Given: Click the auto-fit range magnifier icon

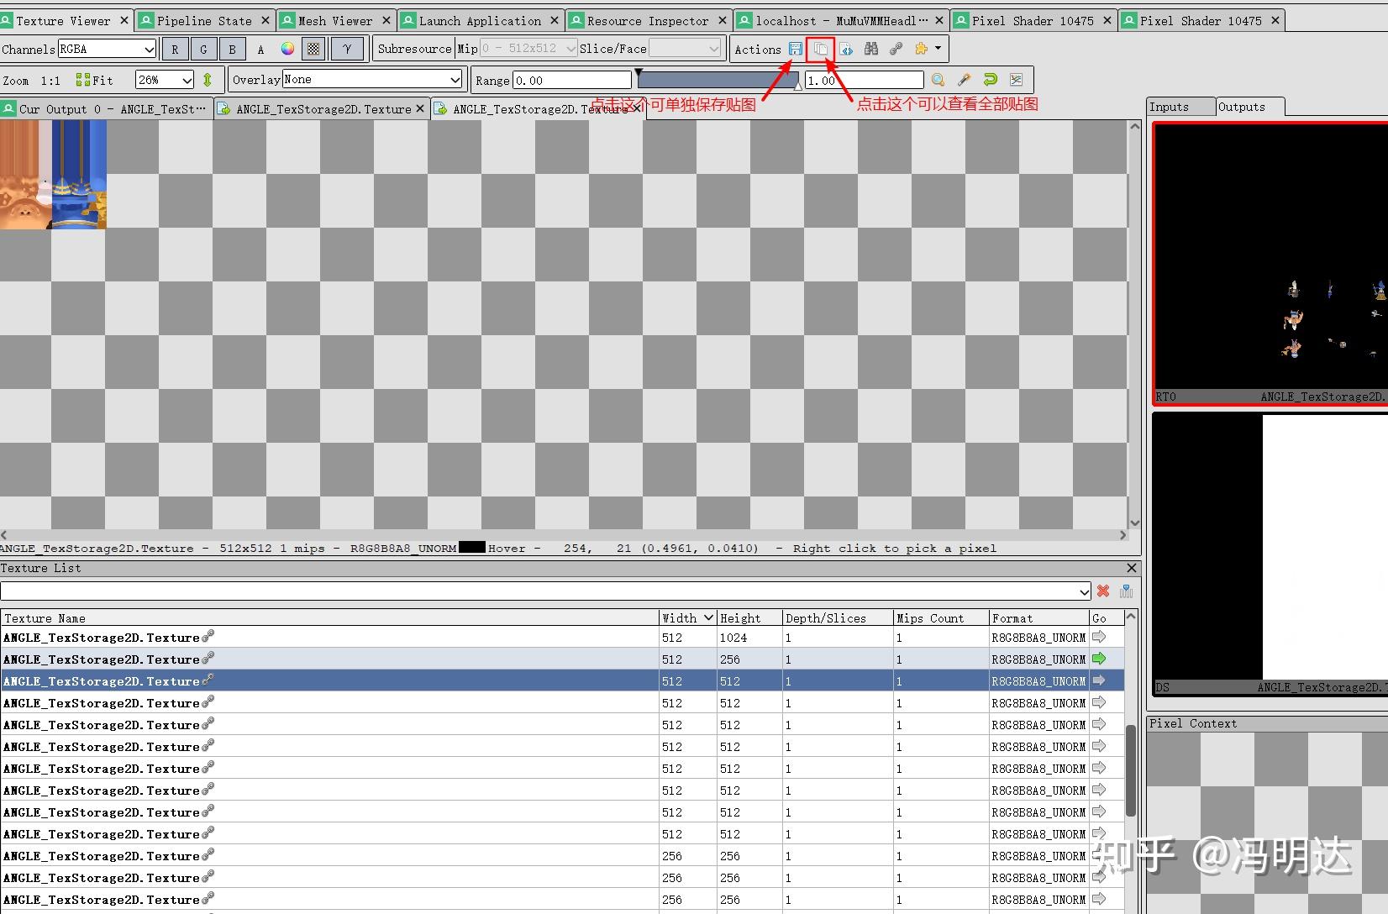Looking at the screenshot, I should [938, 80].
